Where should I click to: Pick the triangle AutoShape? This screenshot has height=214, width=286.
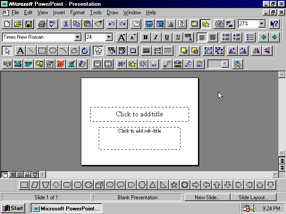pyautogui.click(x=152, y=185)
